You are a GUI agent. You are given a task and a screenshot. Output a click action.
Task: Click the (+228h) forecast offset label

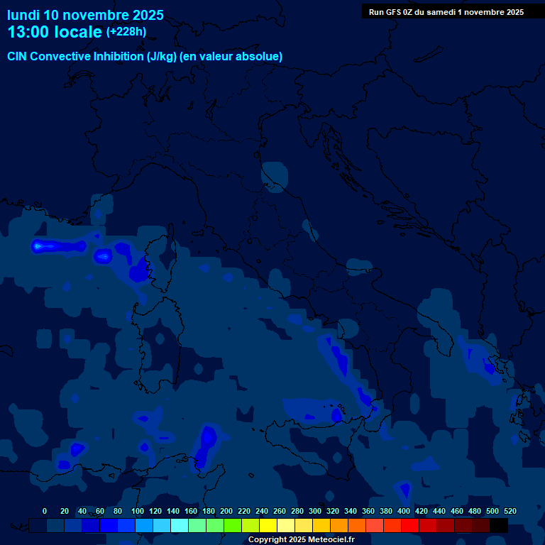[126, 32]
